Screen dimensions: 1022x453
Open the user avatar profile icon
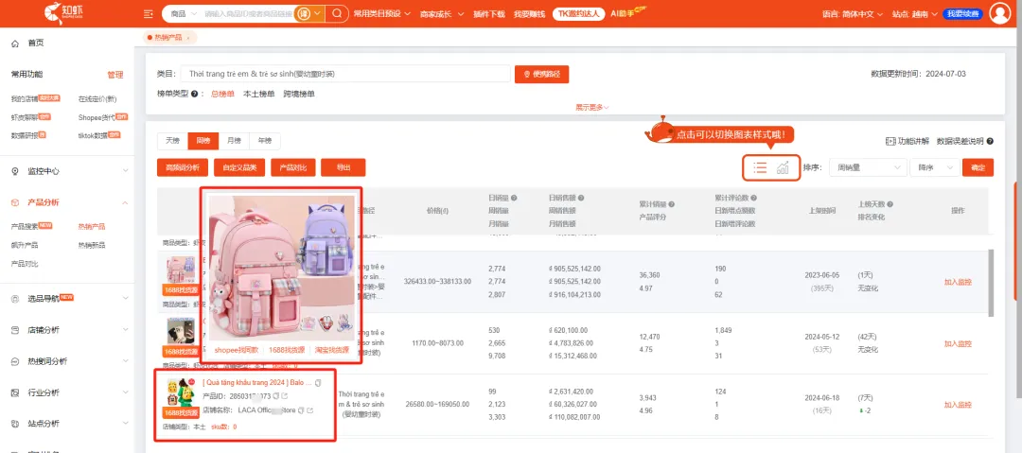click(1000, 13)
